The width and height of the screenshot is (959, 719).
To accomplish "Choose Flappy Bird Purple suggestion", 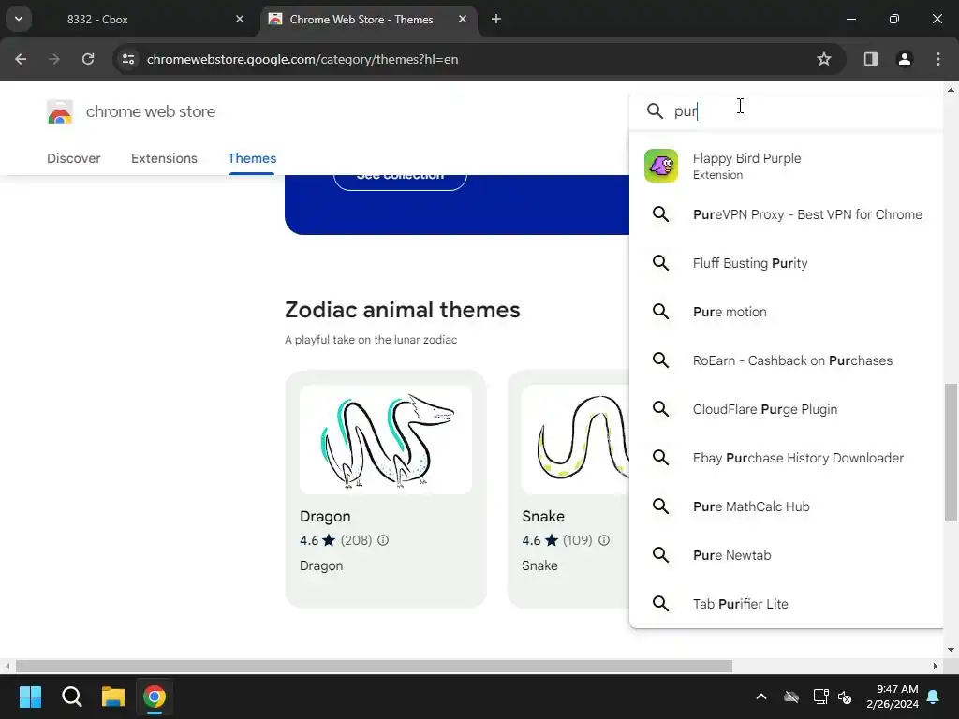I will pyautogui.click(x=787, y=166).
